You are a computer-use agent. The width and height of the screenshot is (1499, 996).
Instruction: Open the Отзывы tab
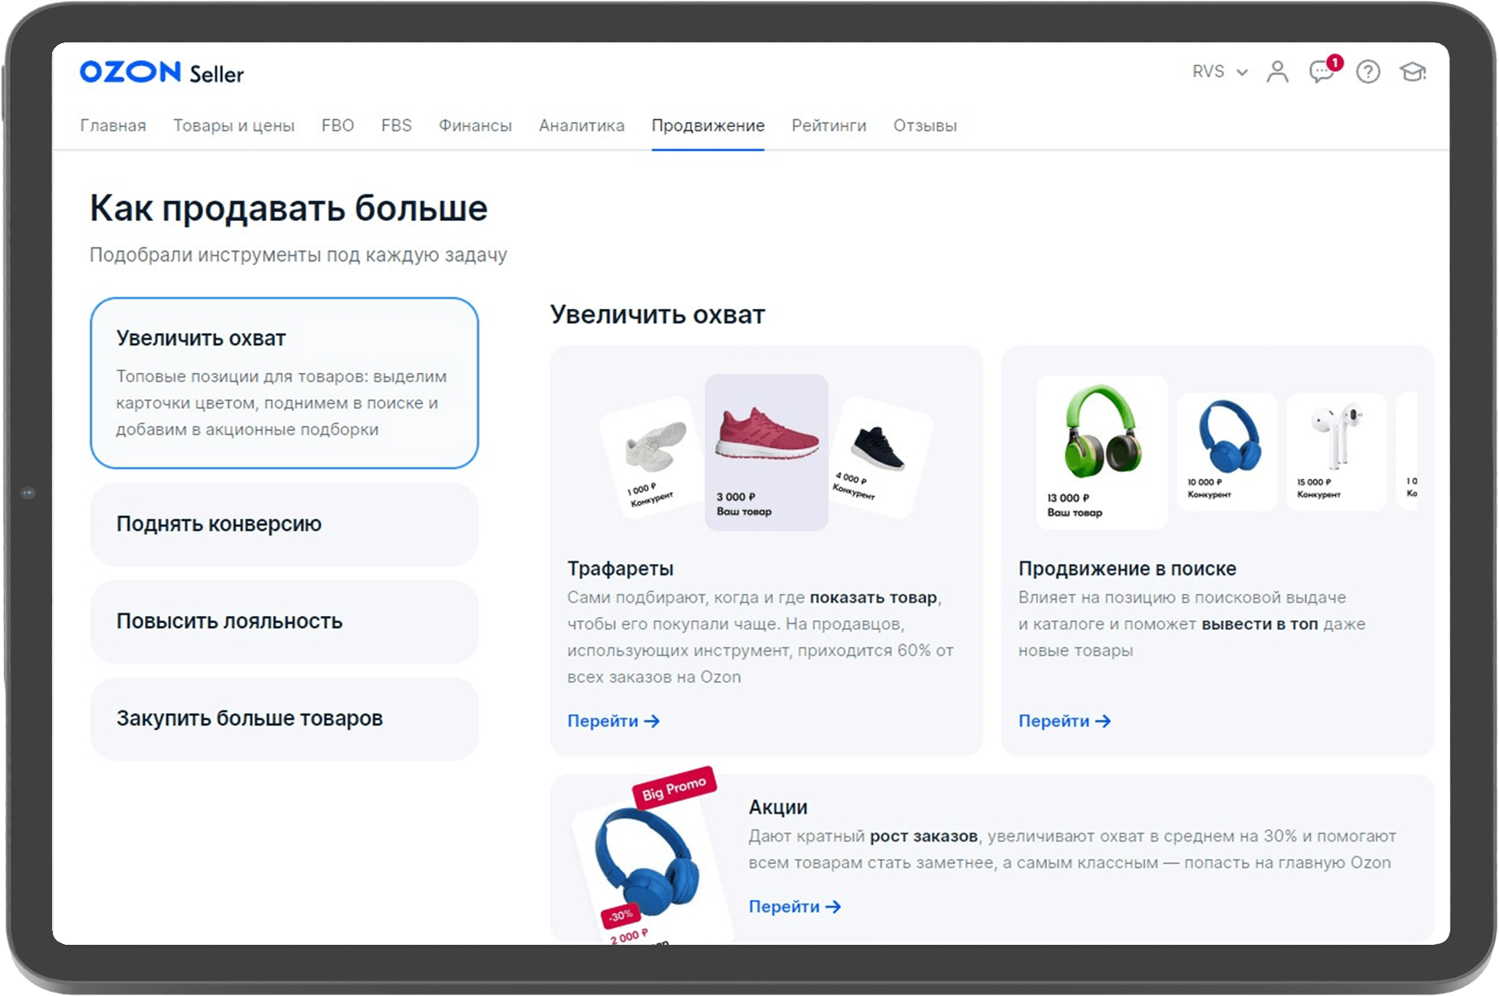click(x=925, y=126)
